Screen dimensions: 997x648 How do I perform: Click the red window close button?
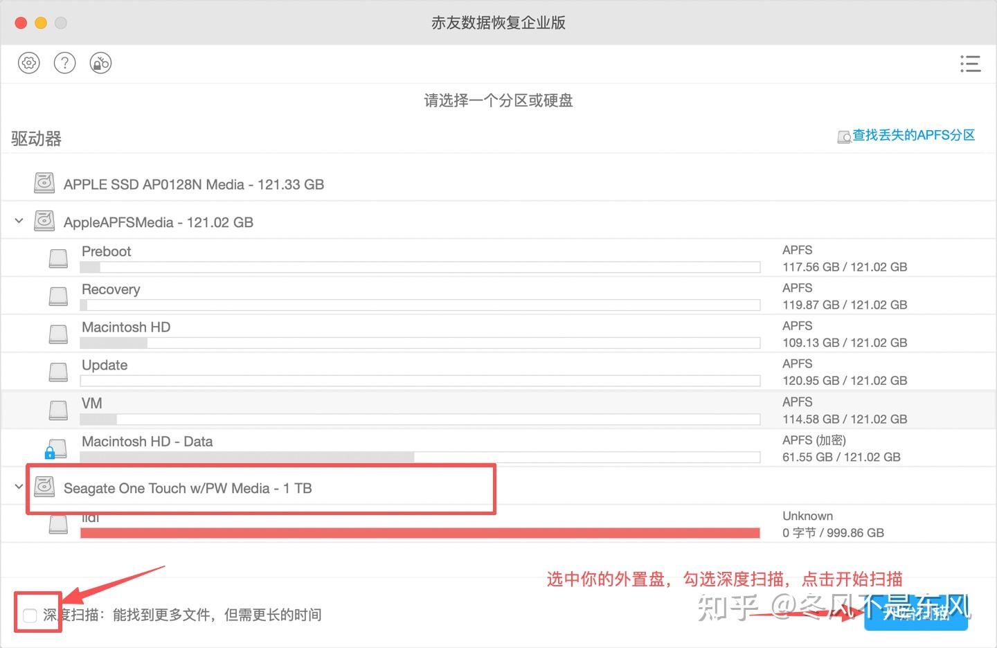pyautogui.click(x=21, y=23)
